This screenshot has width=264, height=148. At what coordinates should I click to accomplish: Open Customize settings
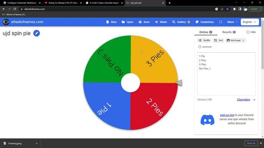205,22
